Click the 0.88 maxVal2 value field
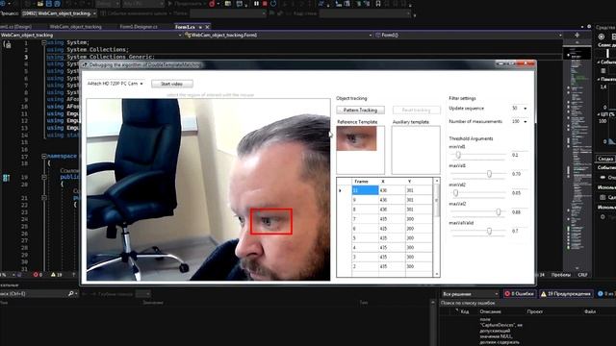This screenshot has height=346, width=616. click(x=519, y=211)
